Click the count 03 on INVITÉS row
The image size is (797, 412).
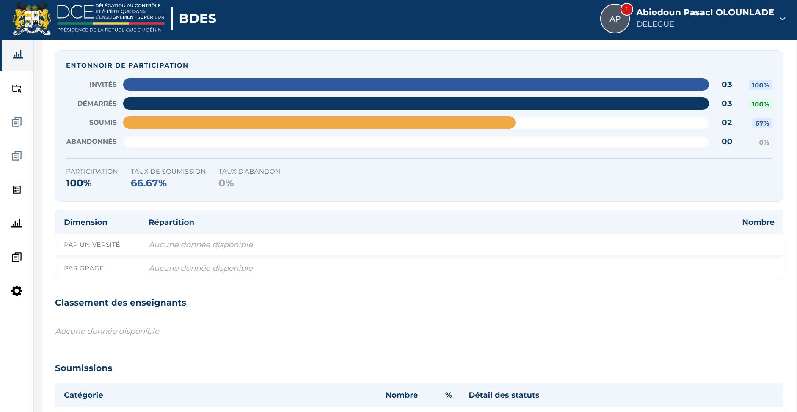click(727, 85)
